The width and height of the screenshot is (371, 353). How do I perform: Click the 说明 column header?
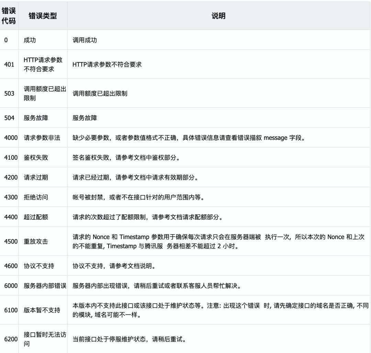(218, 16)
